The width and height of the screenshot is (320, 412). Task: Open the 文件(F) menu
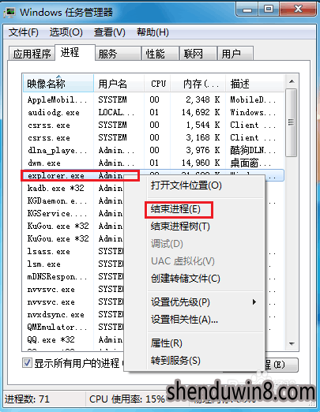coord(23,32)
